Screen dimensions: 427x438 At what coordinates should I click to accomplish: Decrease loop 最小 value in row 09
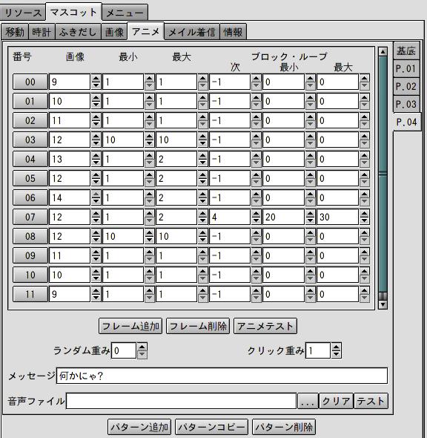pyautogui.click(x=310, y=259)
